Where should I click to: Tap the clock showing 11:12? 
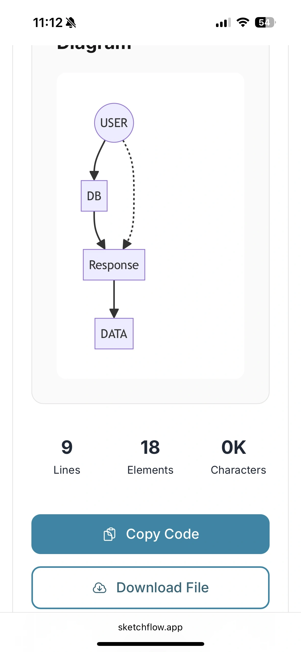pos(48,22)
